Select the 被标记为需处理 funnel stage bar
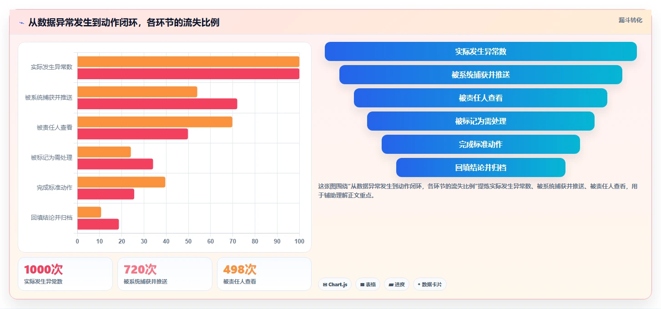 [x=480, y=121]
